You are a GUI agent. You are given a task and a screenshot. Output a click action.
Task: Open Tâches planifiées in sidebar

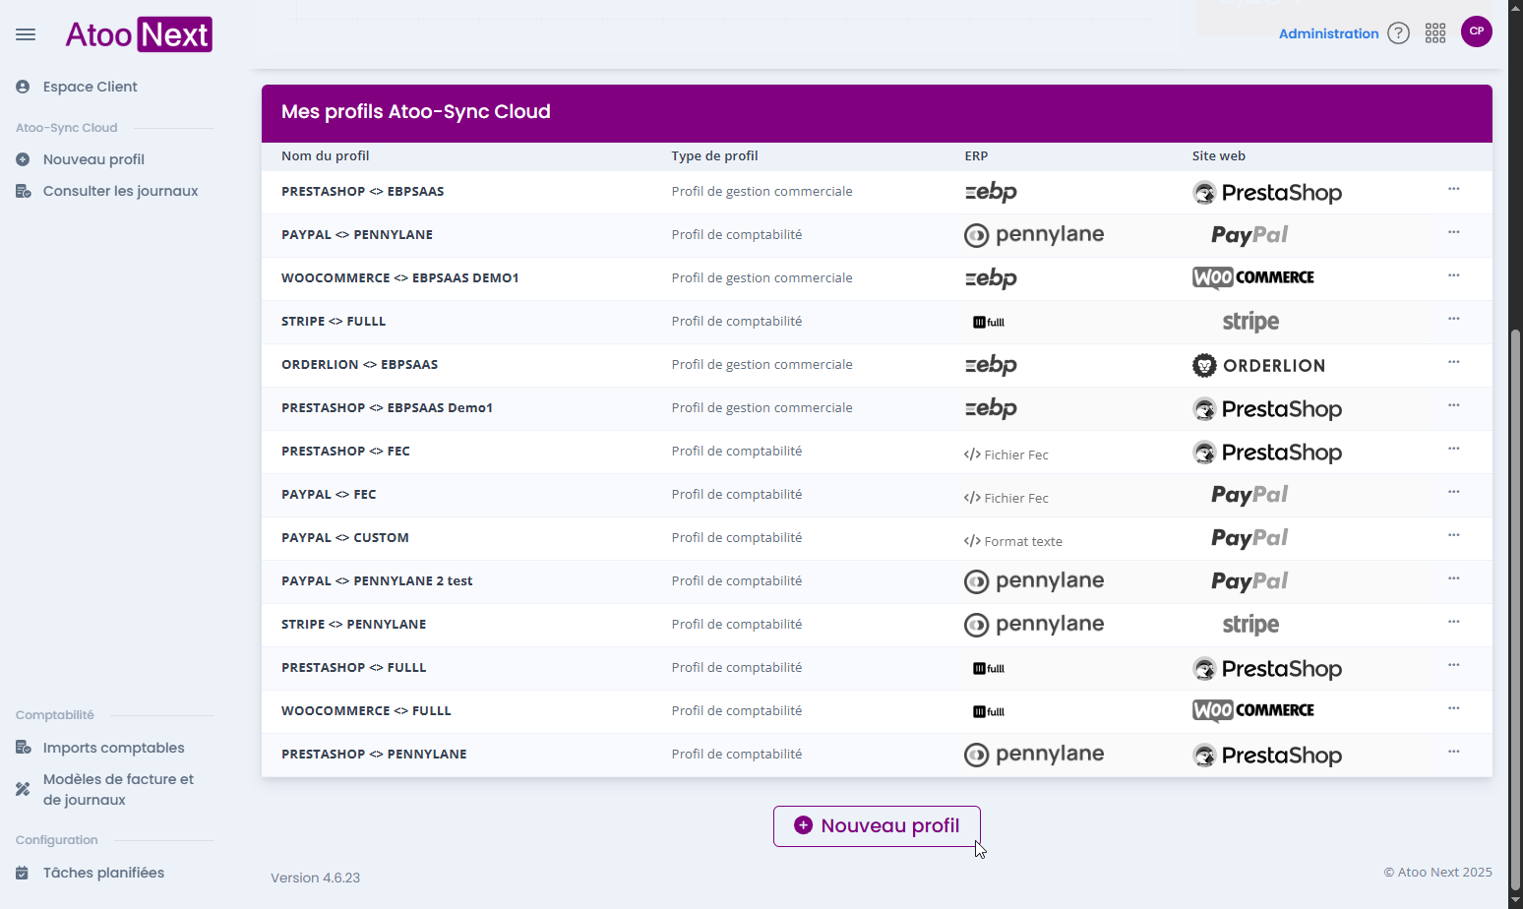[x=103, y=873]
